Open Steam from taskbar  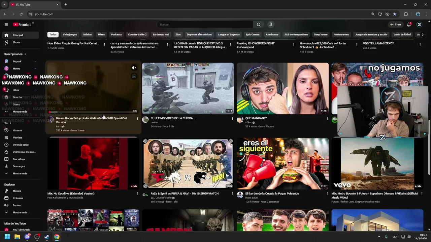click(x=47, y=237)
